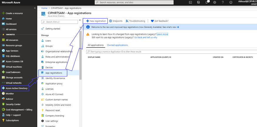Click the Endpoints toolbar button
Image resolution: width=257 pixels, height=127 pixels.
pyautogui.click(x=116, y=21)
